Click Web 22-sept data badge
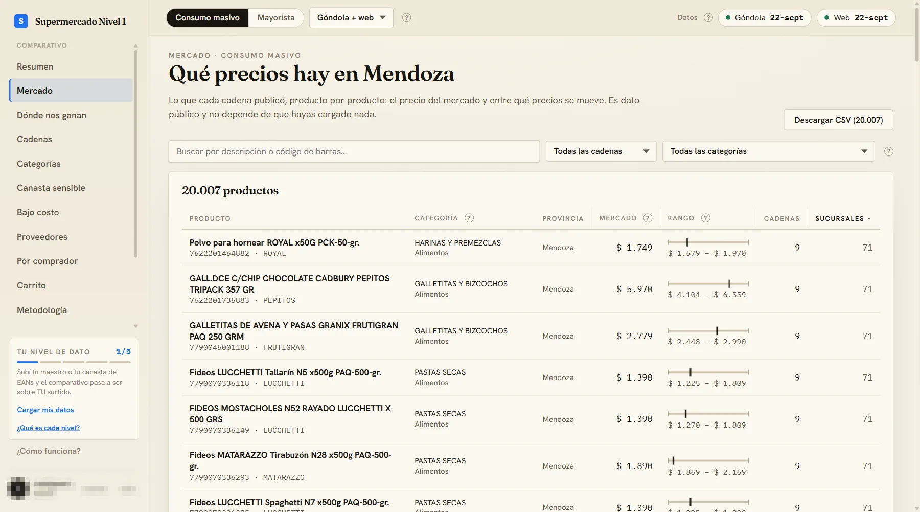Screen dimensions: 920x512 click(x=856, y=18)
